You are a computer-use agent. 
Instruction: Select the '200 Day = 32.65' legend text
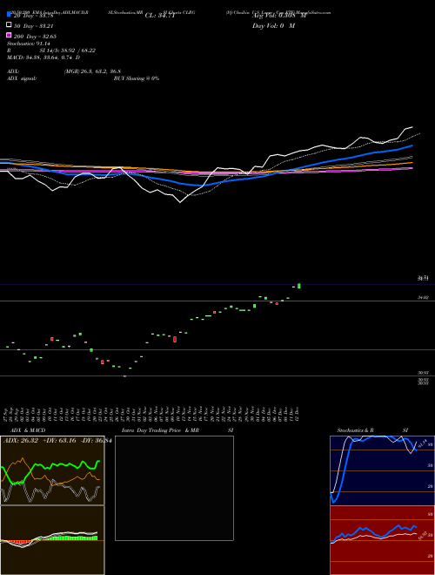click(x=35, y=37)
